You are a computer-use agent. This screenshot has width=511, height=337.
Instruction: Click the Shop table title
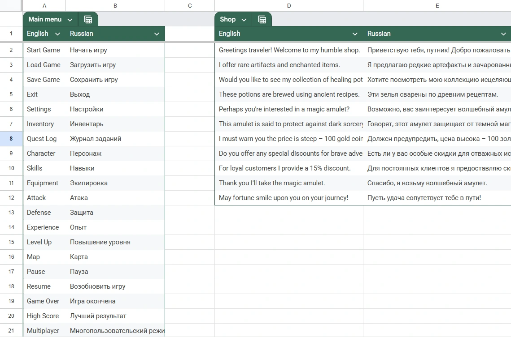click(227, 20)
